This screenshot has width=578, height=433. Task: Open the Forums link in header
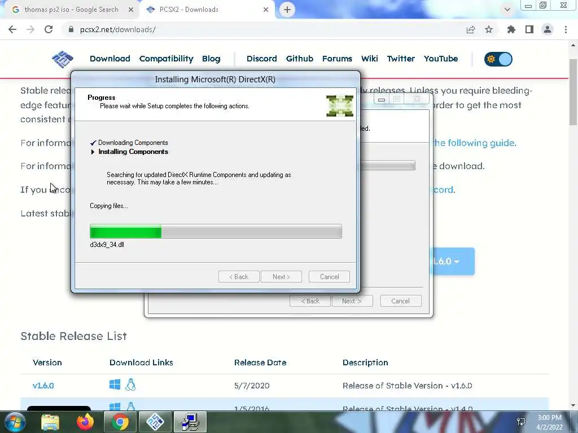tap(338, 59)
